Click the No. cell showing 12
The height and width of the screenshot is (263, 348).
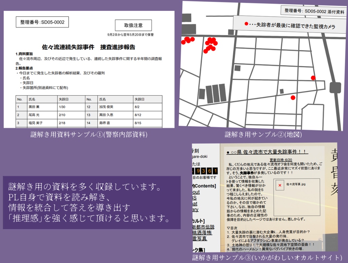click(91, 107)
